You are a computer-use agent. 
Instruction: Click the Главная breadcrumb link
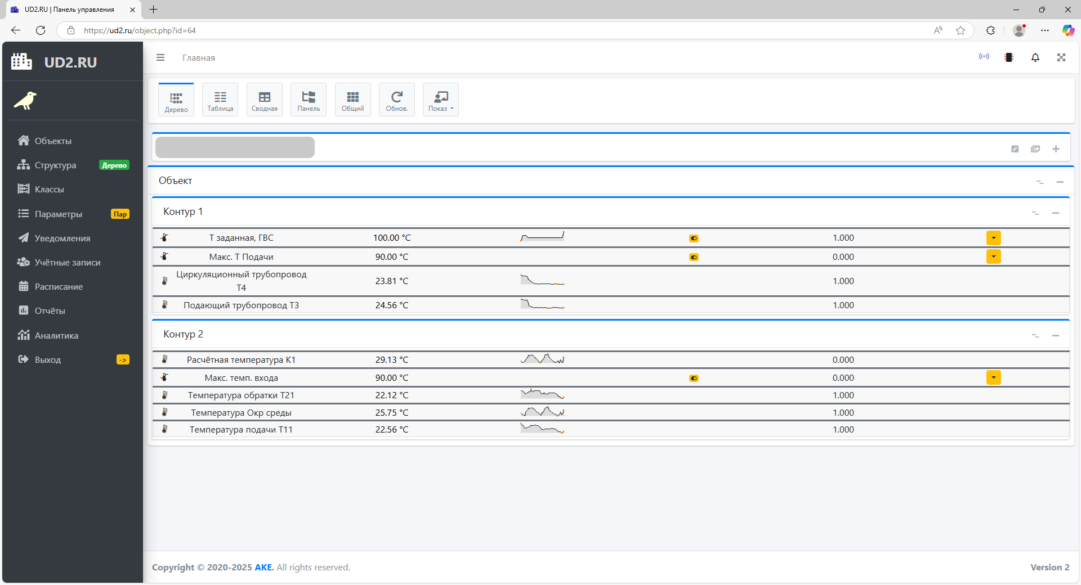point(198,58)
